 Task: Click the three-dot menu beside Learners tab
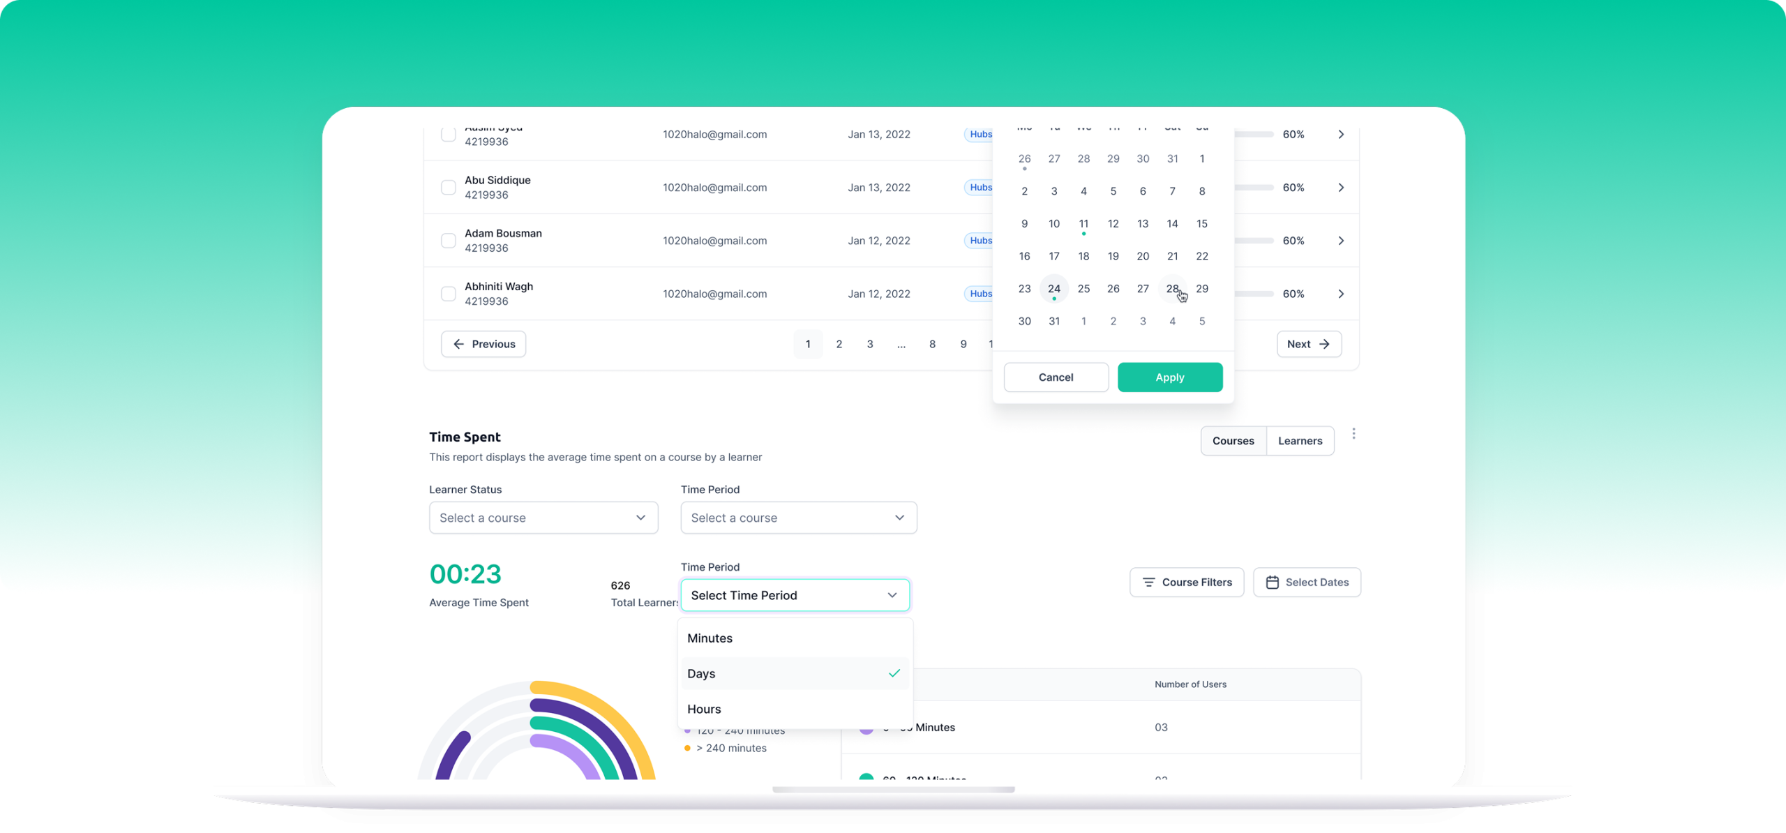tap(1353, 434)
